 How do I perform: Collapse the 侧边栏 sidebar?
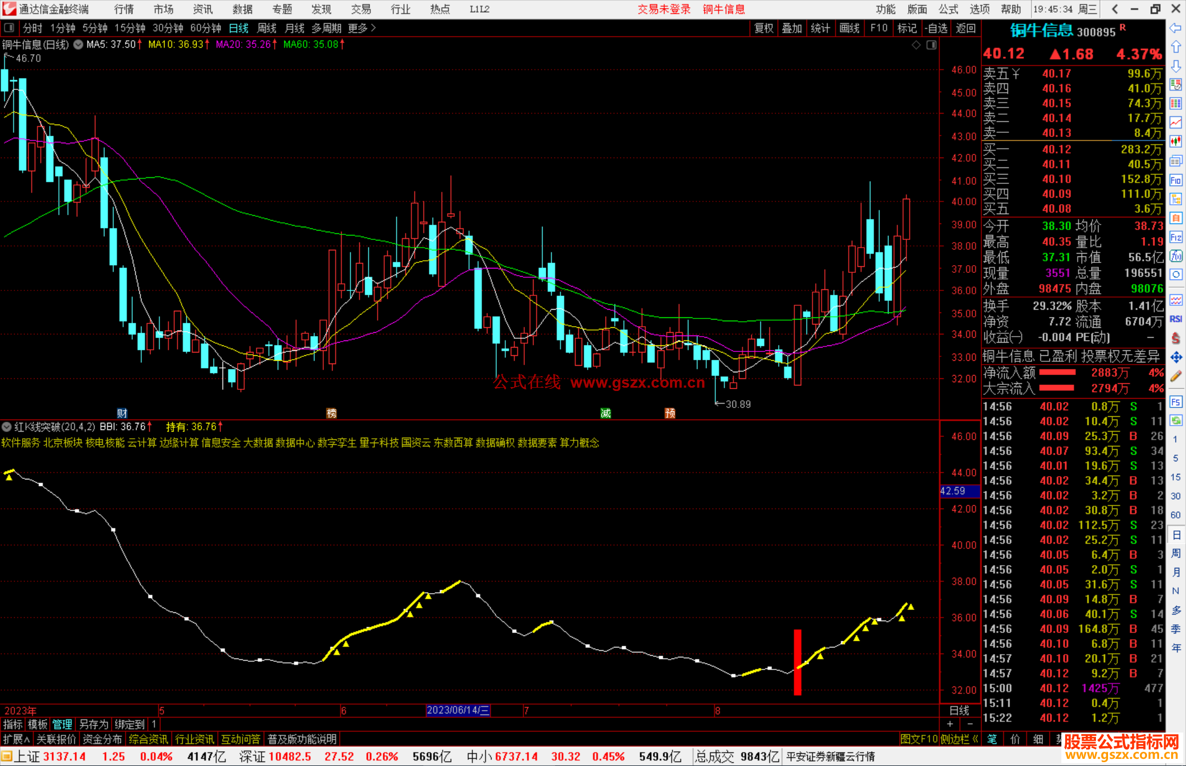(959, 739)
